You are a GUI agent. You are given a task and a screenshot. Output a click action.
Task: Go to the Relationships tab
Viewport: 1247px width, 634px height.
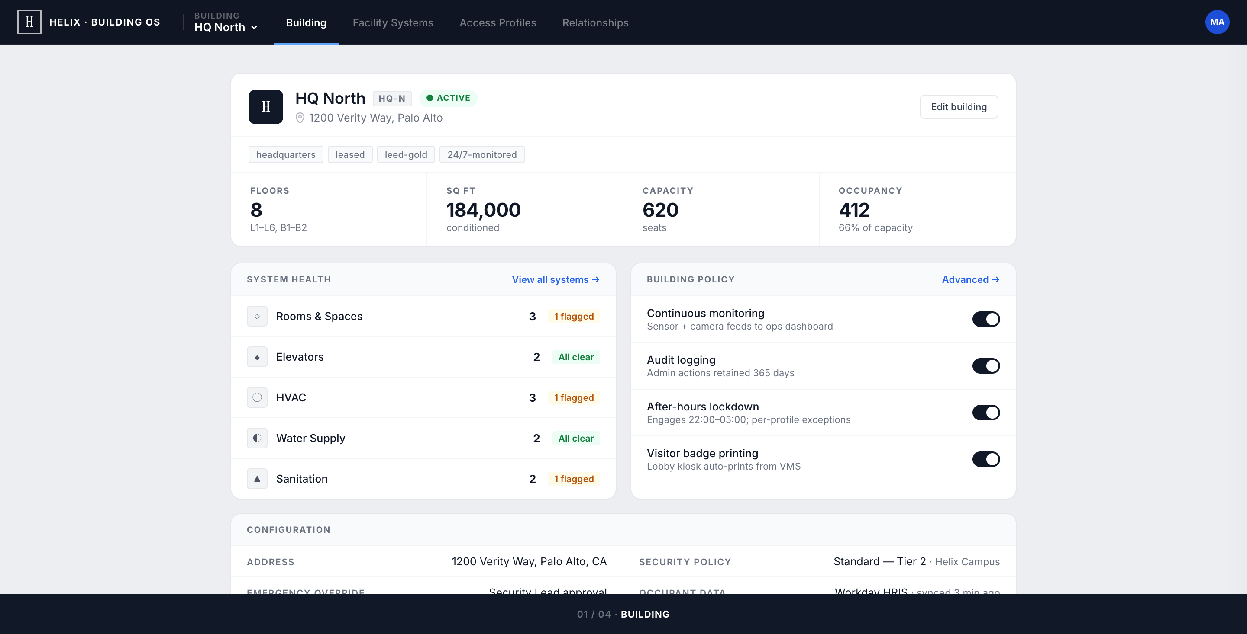click(595, 23)
